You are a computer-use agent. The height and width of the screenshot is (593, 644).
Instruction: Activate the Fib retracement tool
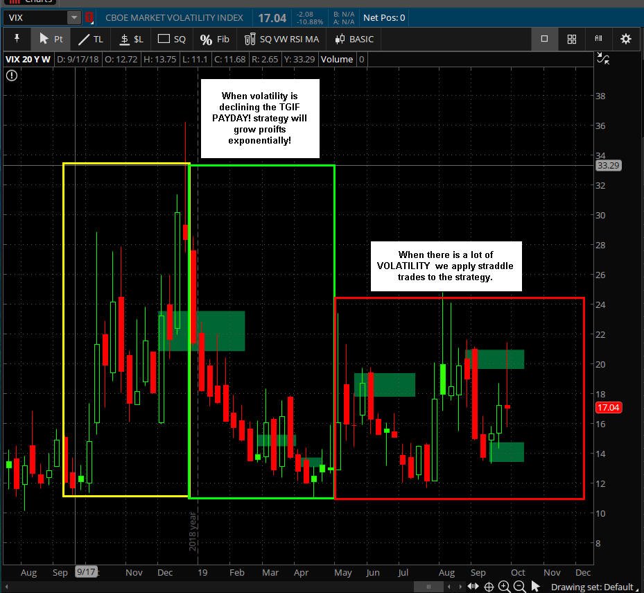[x=214, y=39]
